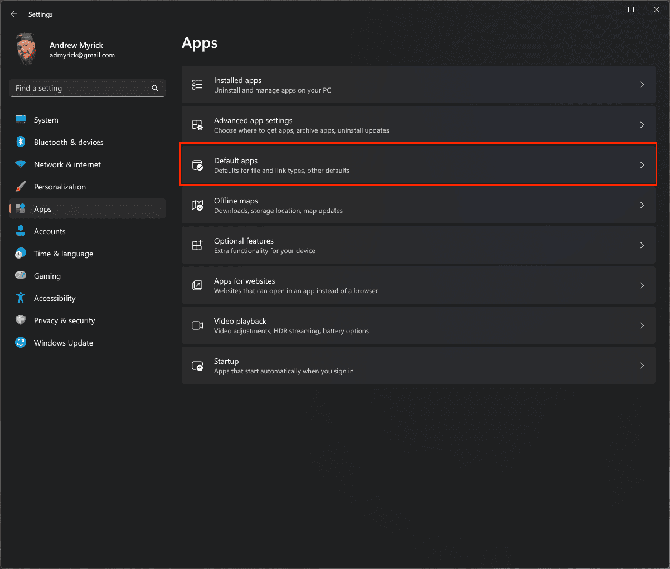Click 'Choose where to get apps' description

[x=302, y=130]
